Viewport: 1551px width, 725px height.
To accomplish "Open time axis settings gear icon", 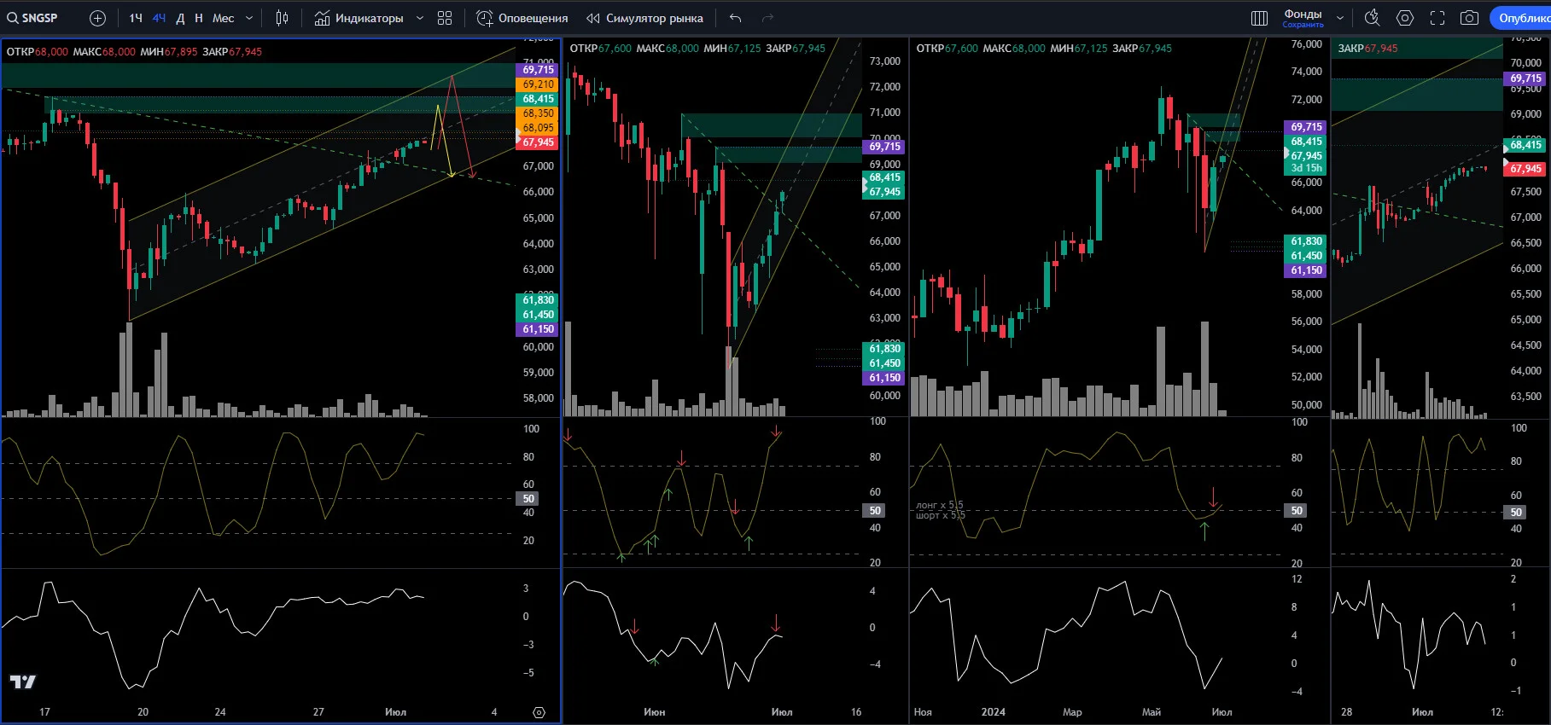I will tap(539, 712).
